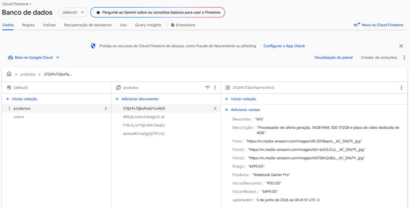This screenshot has width=409, height=207.
Task: Click the 2TQt9vTQboPa... breadcrumb segment
Action: coord(57,74)
